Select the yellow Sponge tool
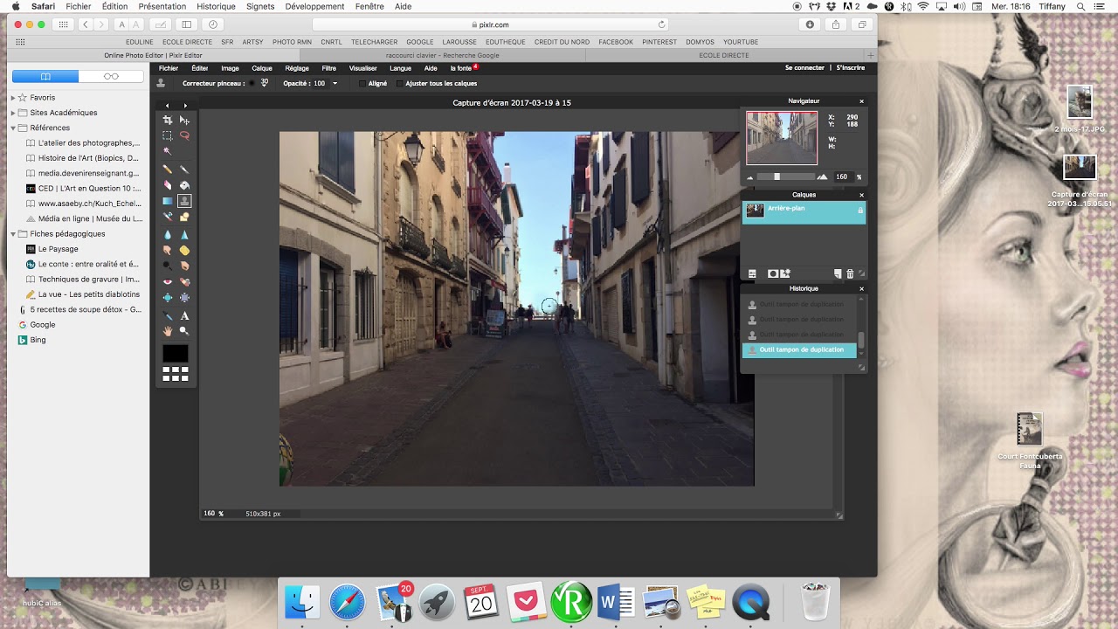 (184, 251)
